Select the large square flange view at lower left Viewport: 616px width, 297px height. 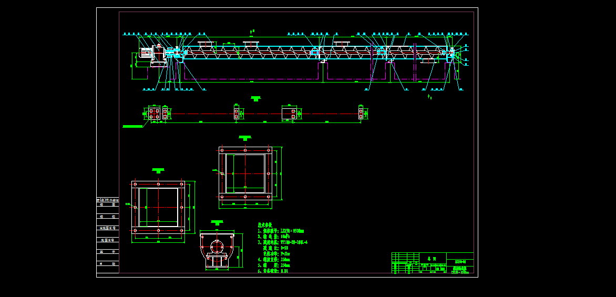pyautogui.click(x=158, y=207)
